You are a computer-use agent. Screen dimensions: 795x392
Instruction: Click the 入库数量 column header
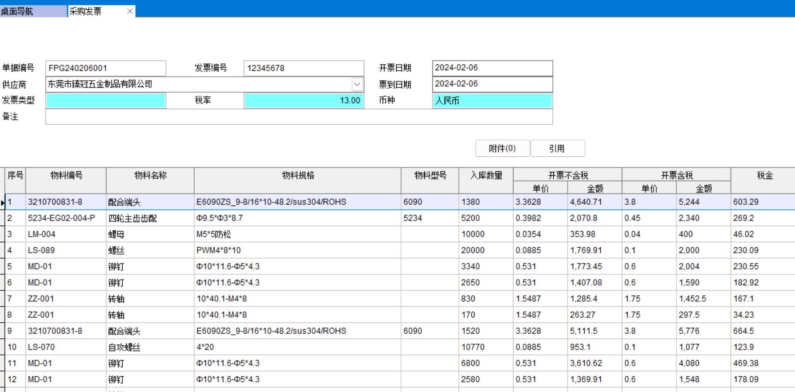(486, 176)
